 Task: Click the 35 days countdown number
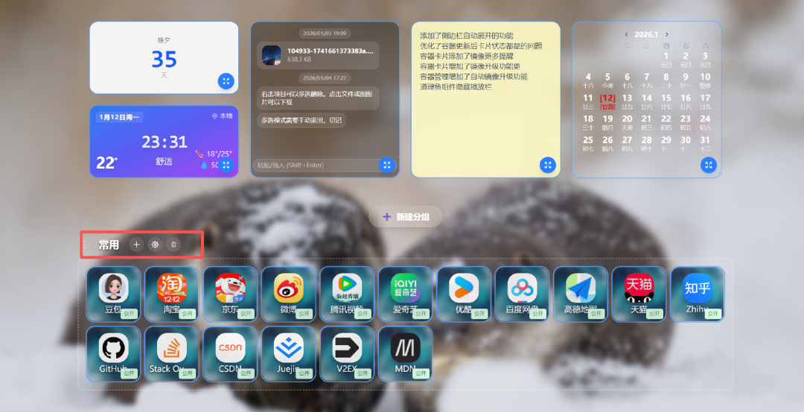164,59
